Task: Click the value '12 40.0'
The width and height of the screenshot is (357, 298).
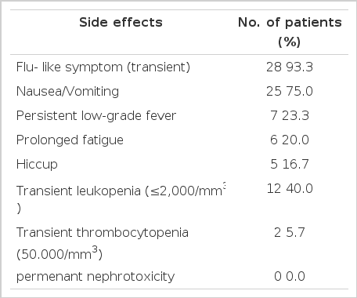Action: point(290,188)
